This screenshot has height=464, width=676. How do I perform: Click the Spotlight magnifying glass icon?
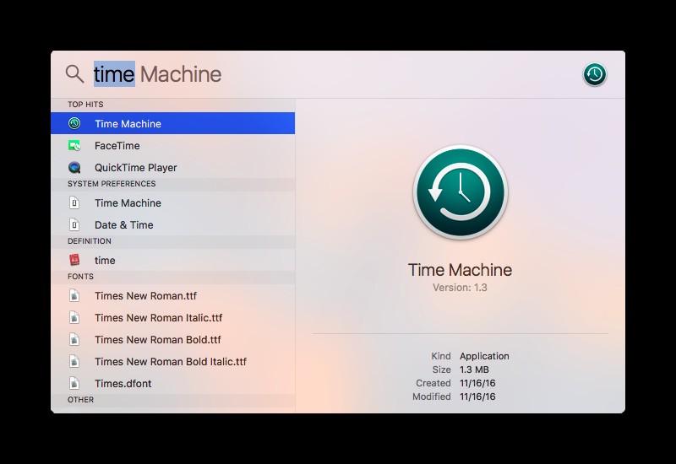click(74, 74)
